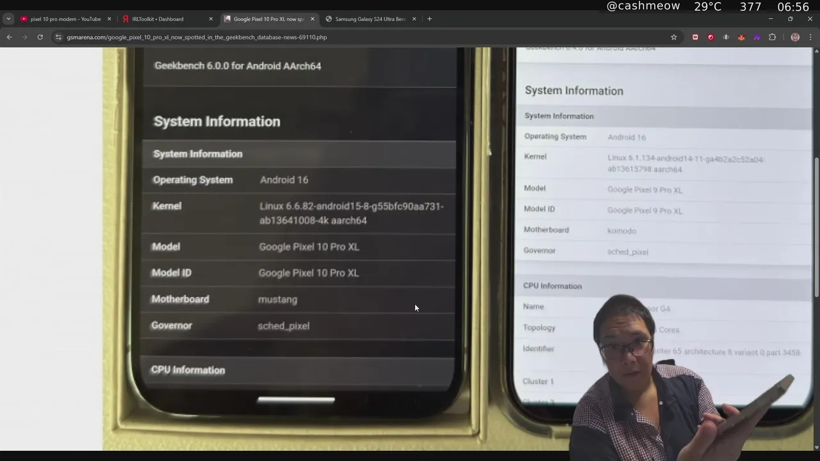Click the streamer webcam overlay
This screenshot has height=461, width=820.
coord(683,378)
